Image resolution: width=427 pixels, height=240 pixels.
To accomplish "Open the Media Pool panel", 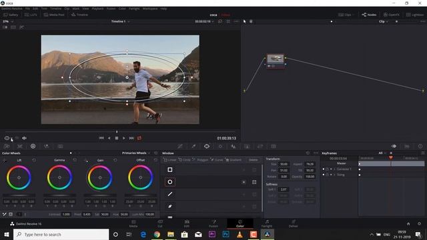I will click(54, 15).
